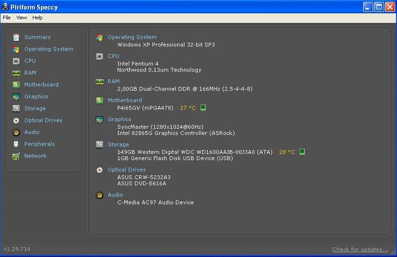Click the 'Windows XP Professional 32-bit SP3' text
This screenshot has height=257, width=397.
pos(166,45)
